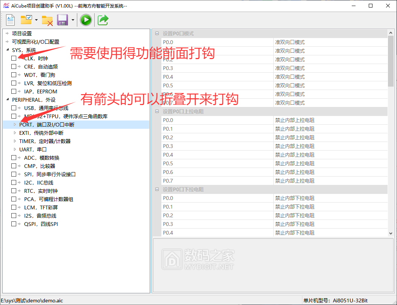Click the purple save floppy icon
Image resolution: width=397 pixels, height=305 pixels.
click(62, 20)
